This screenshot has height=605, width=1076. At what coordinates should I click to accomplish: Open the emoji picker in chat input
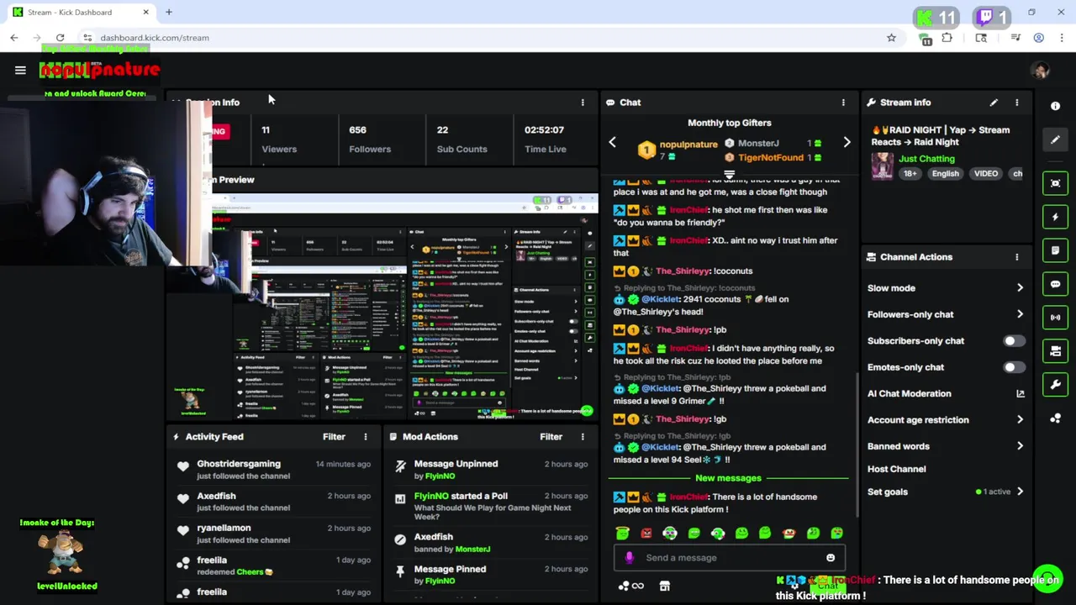tap(831, 558)
